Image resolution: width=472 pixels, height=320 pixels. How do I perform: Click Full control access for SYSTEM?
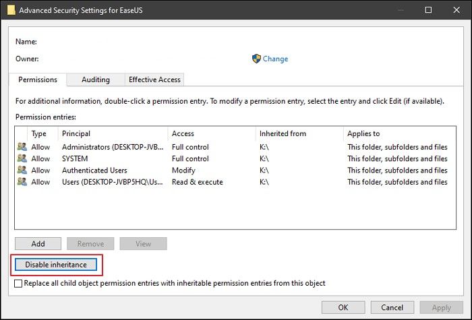coord(190,158)
